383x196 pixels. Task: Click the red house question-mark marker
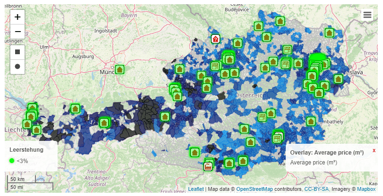pyautogui.click(x=215, y=39)
